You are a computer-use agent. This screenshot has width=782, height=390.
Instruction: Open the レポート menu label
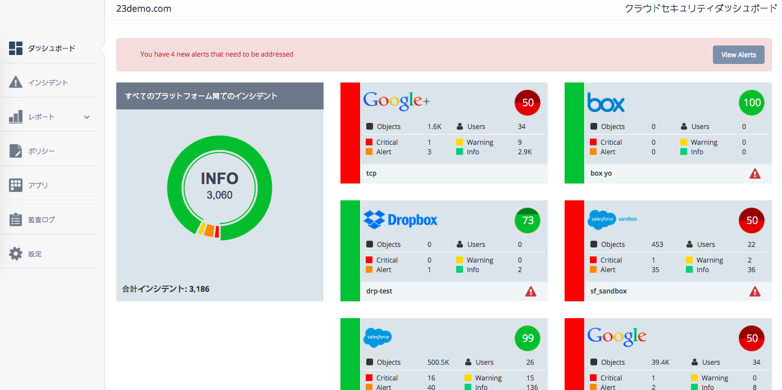coord(42,117)
